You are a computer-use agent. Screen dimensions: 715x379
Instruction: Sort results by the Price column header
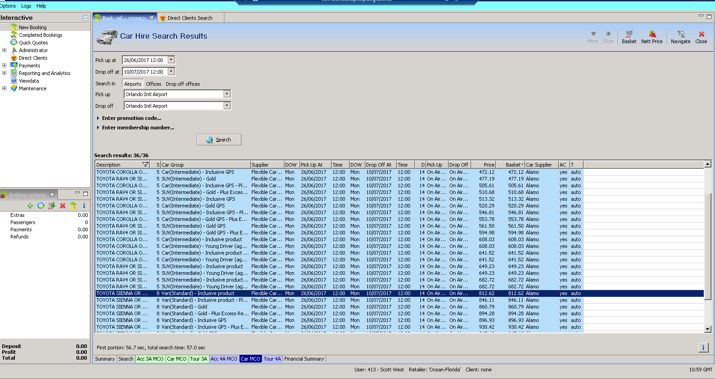pos(483,165)
